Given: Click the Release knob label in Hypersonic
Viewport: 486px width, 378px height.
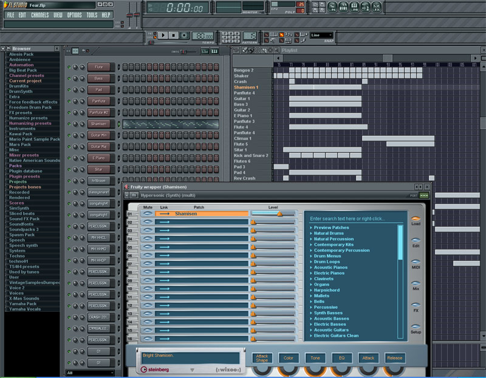Looking at the screenshot, I should click(394, 358).
